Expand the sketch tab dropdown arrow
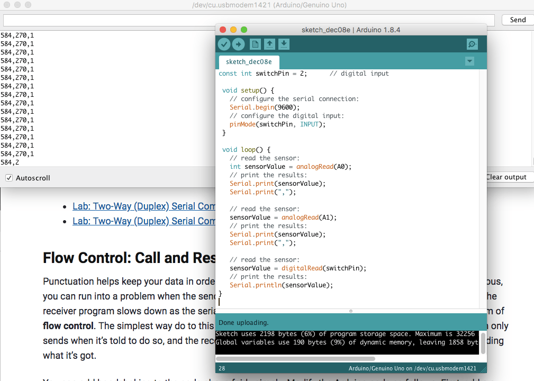 pyautogui.click(x=469, y=61)
